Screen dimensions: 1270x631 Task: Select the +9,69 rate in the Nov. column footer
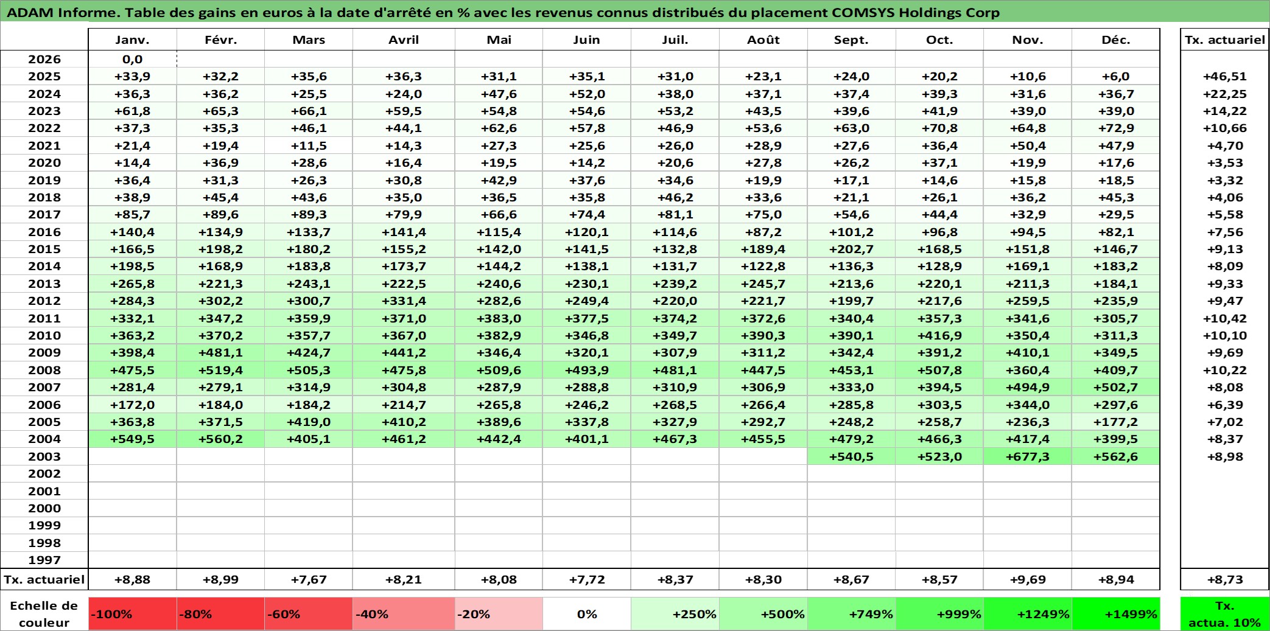point(1028,579)
